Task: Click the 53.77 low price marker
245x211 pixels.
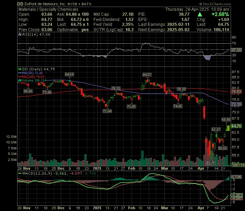Action: (x=211, y=163)
